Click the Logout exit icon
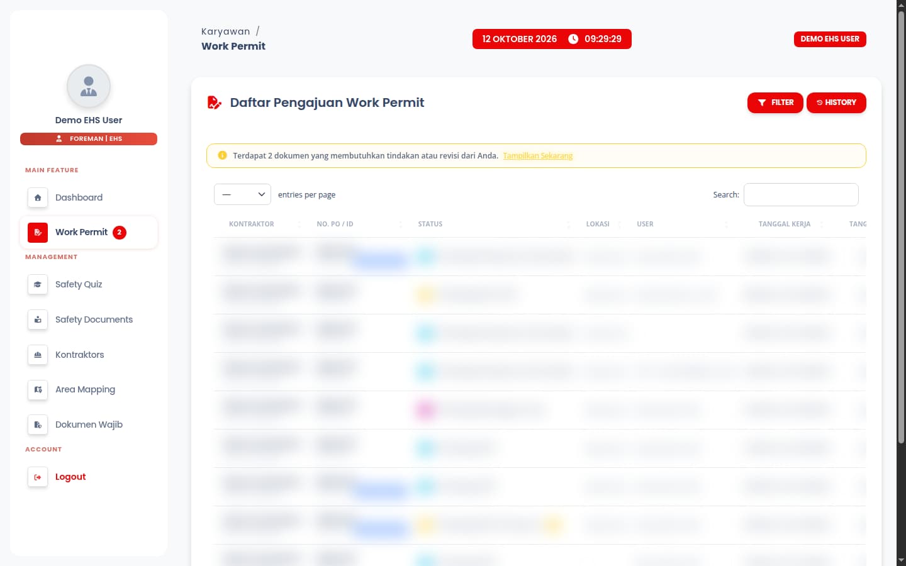The image size is (906, 566). pyautogui.click(x=38, y=477)
